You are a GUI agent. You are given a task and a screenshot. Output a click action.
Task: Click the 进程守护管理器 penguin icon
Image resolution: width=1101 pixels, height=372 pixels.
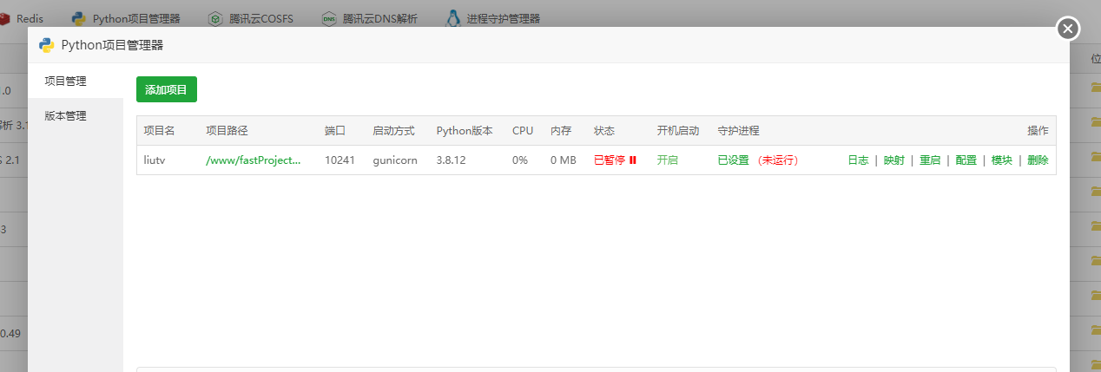tap(453, 18)
